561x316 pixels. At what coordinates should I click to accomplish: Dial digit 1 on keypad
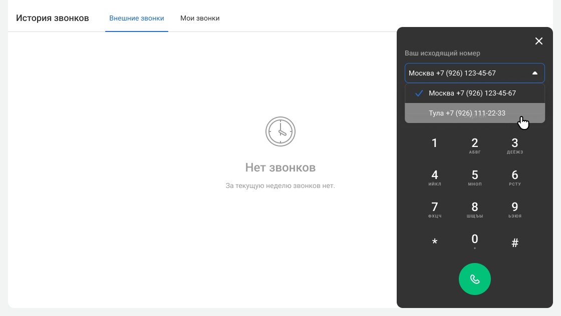click(x=434, y=143)
